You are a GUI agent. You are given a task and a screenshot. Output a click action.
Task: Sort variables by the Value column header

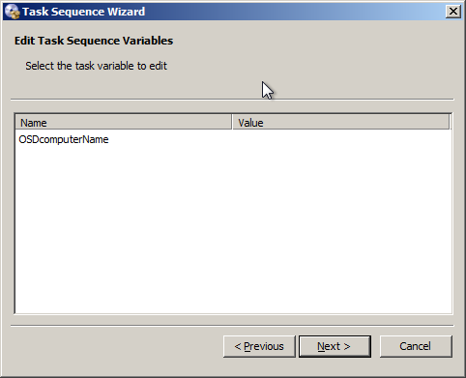pyautogui.click(x=340, y=123)
